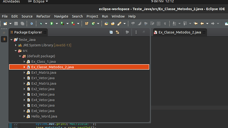
Task: Toggle Link with Editor arrows icon
Action: tap(118, 32)
